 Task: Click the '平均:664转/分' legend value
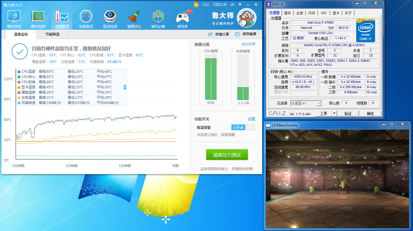tap(108, 103)
